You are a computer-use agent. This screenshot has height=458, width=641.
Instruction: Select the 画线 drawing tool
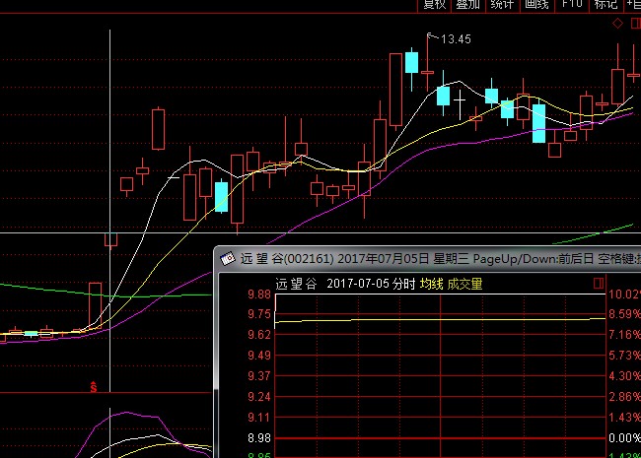[x=536, y=5]
